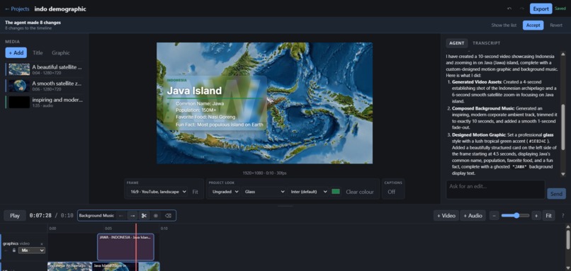Select the Title media option

[38, 53]
